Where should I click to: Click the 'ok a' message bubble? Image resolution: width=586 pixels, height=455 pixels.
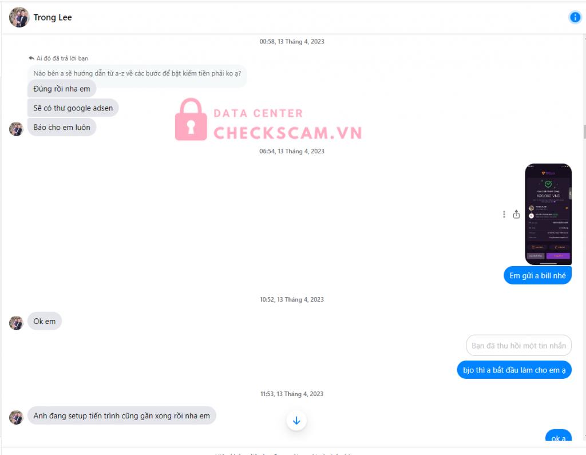(559, 436)
